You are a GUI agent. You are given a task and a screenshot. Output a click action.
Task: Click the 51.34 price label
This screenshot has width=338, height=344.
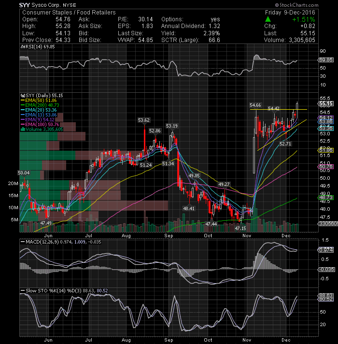(168, 163)
